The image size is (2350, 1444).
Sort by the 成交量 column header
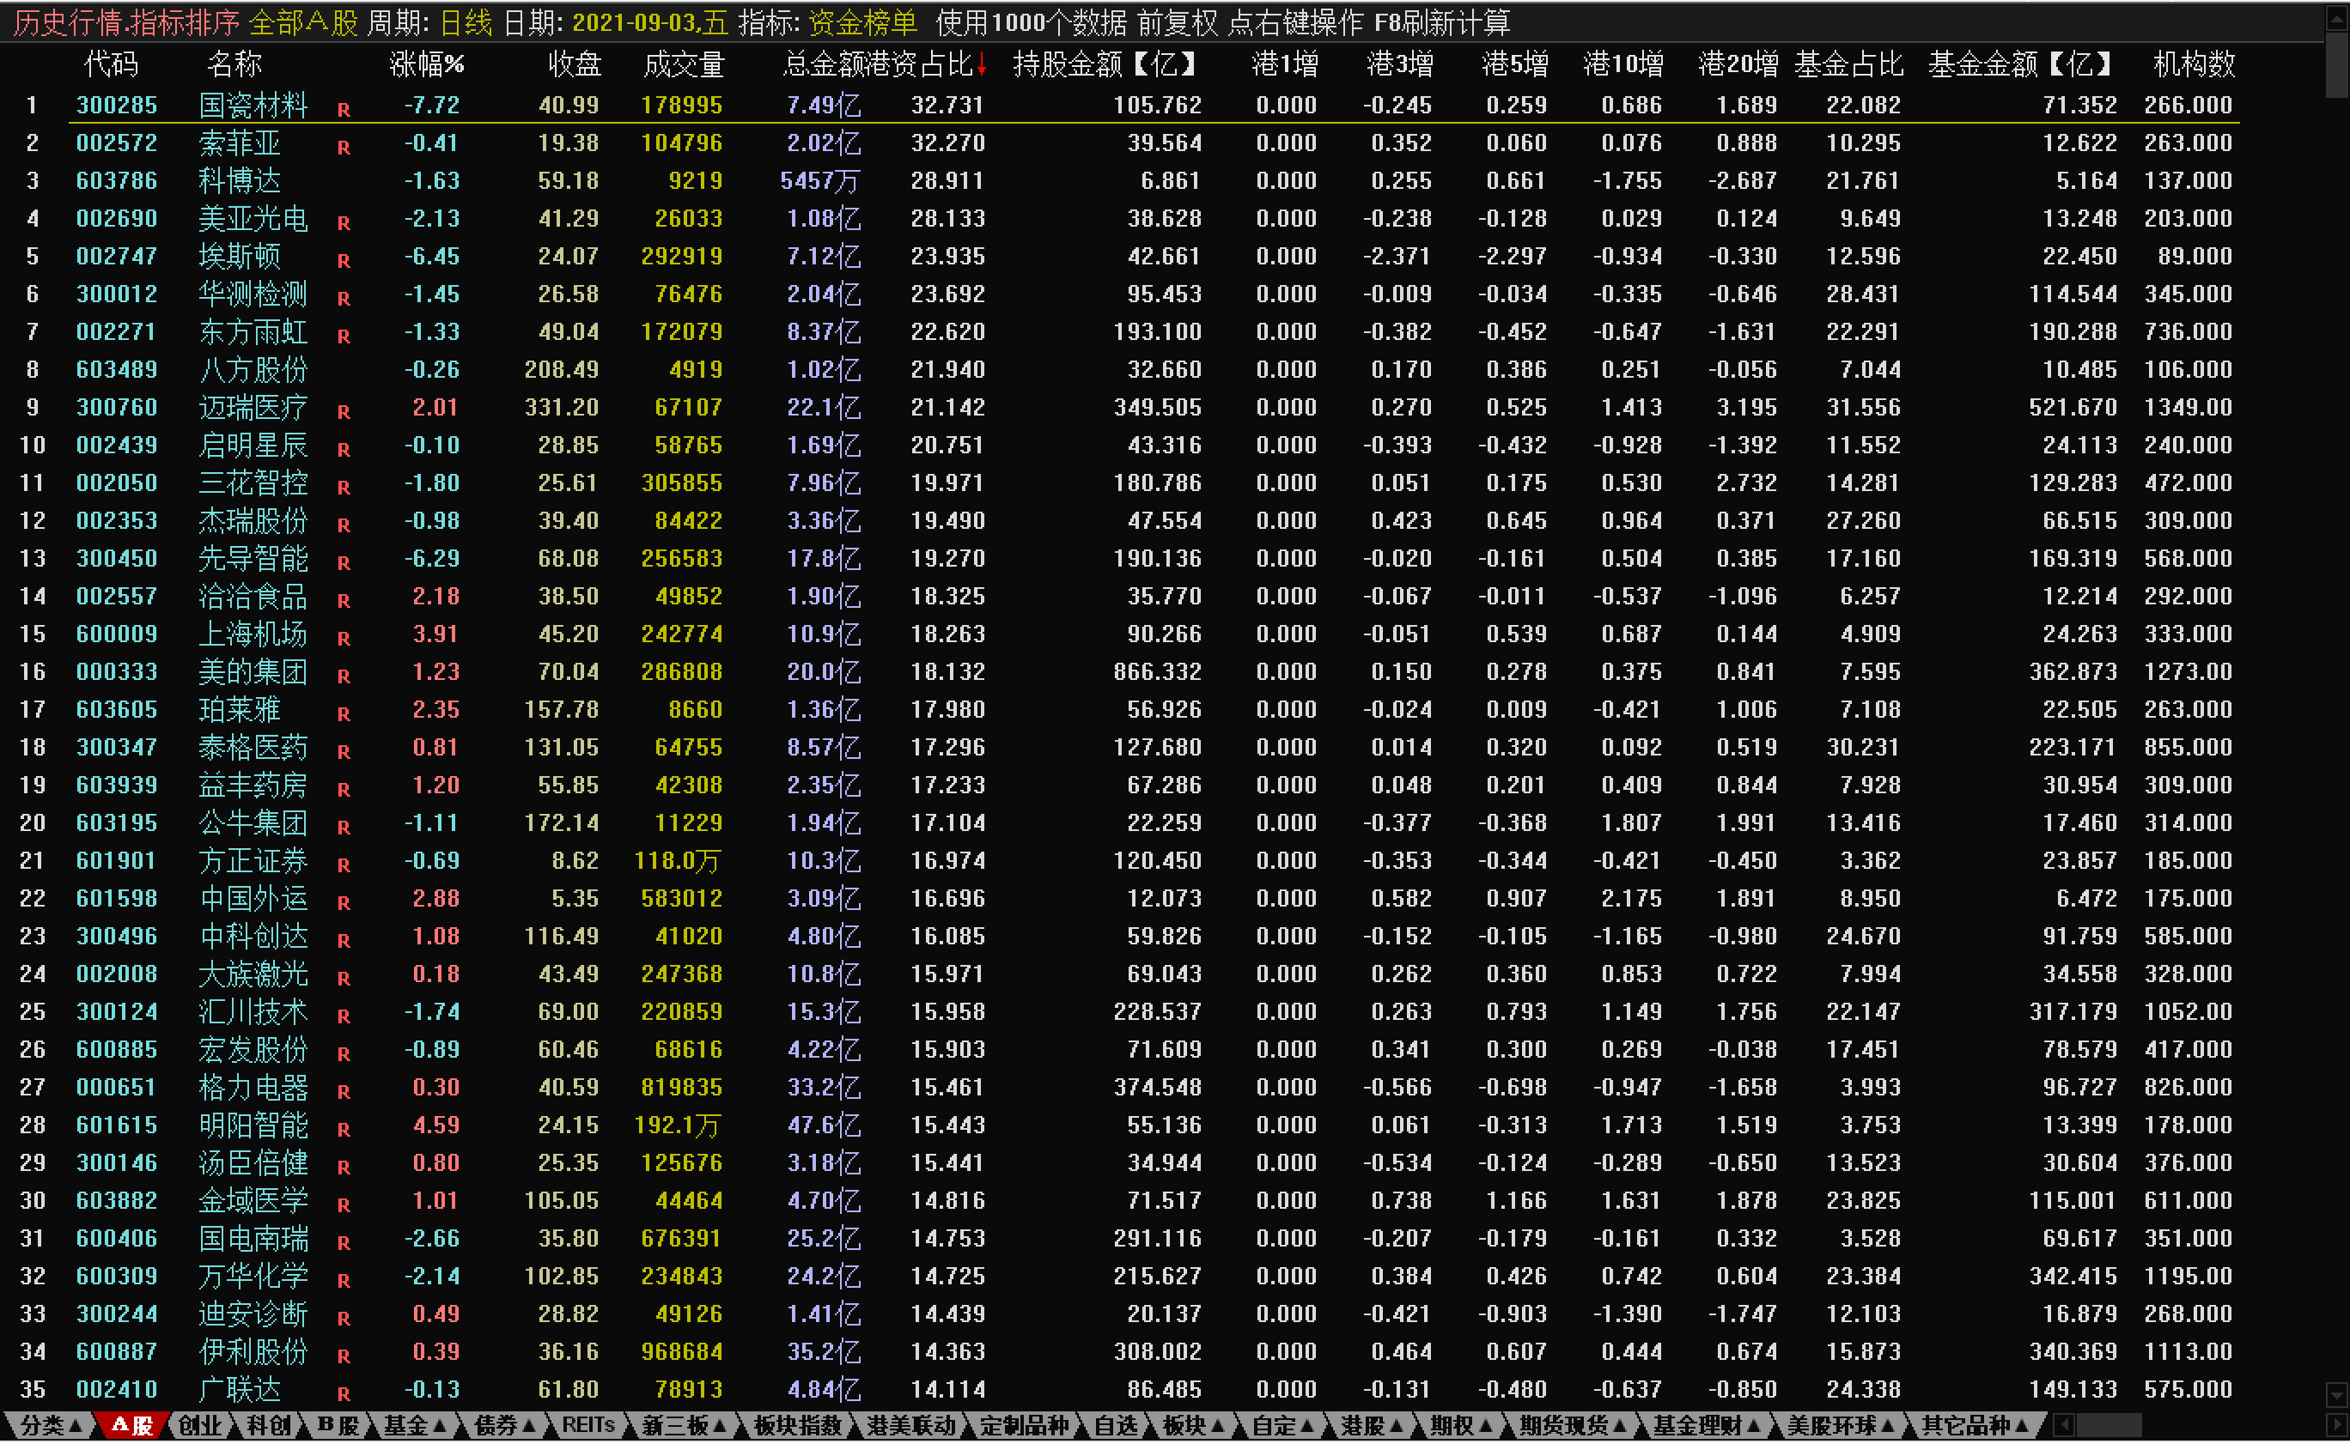click(684, 64)
